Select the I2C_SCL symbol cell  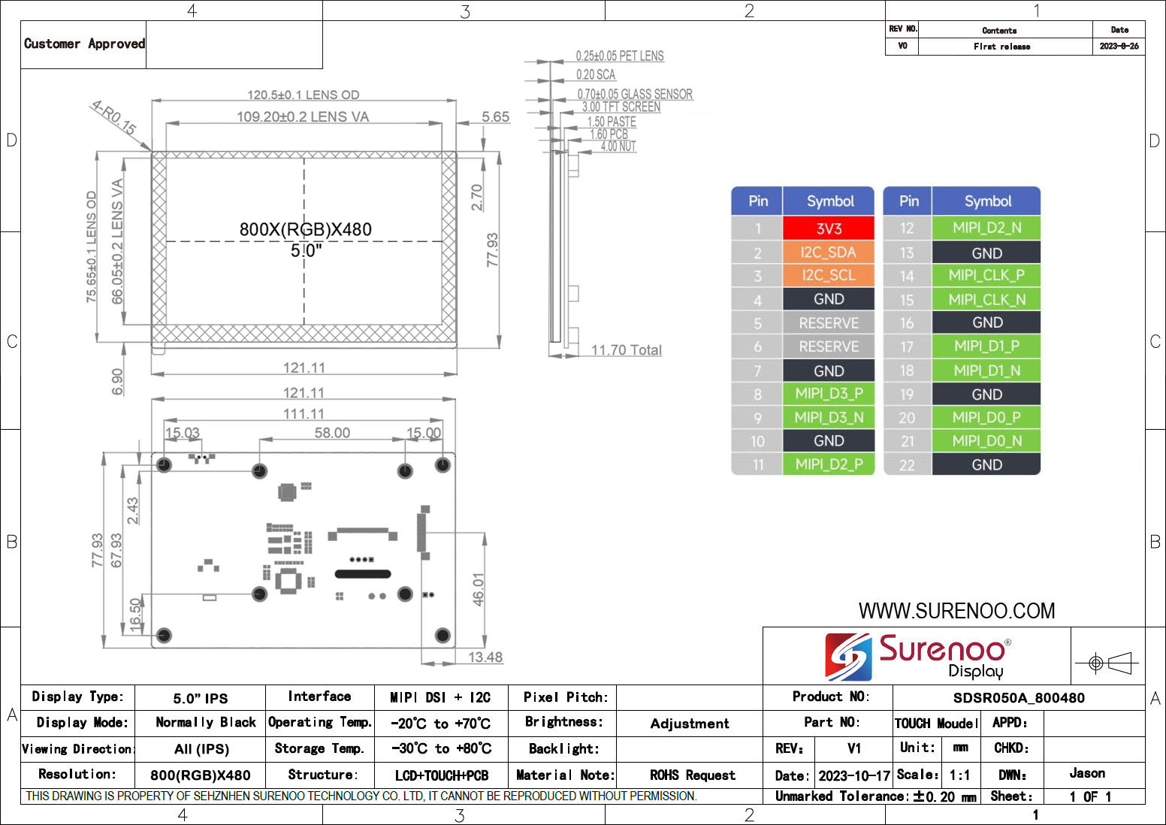pyautogui.click(x=829, y=276)
